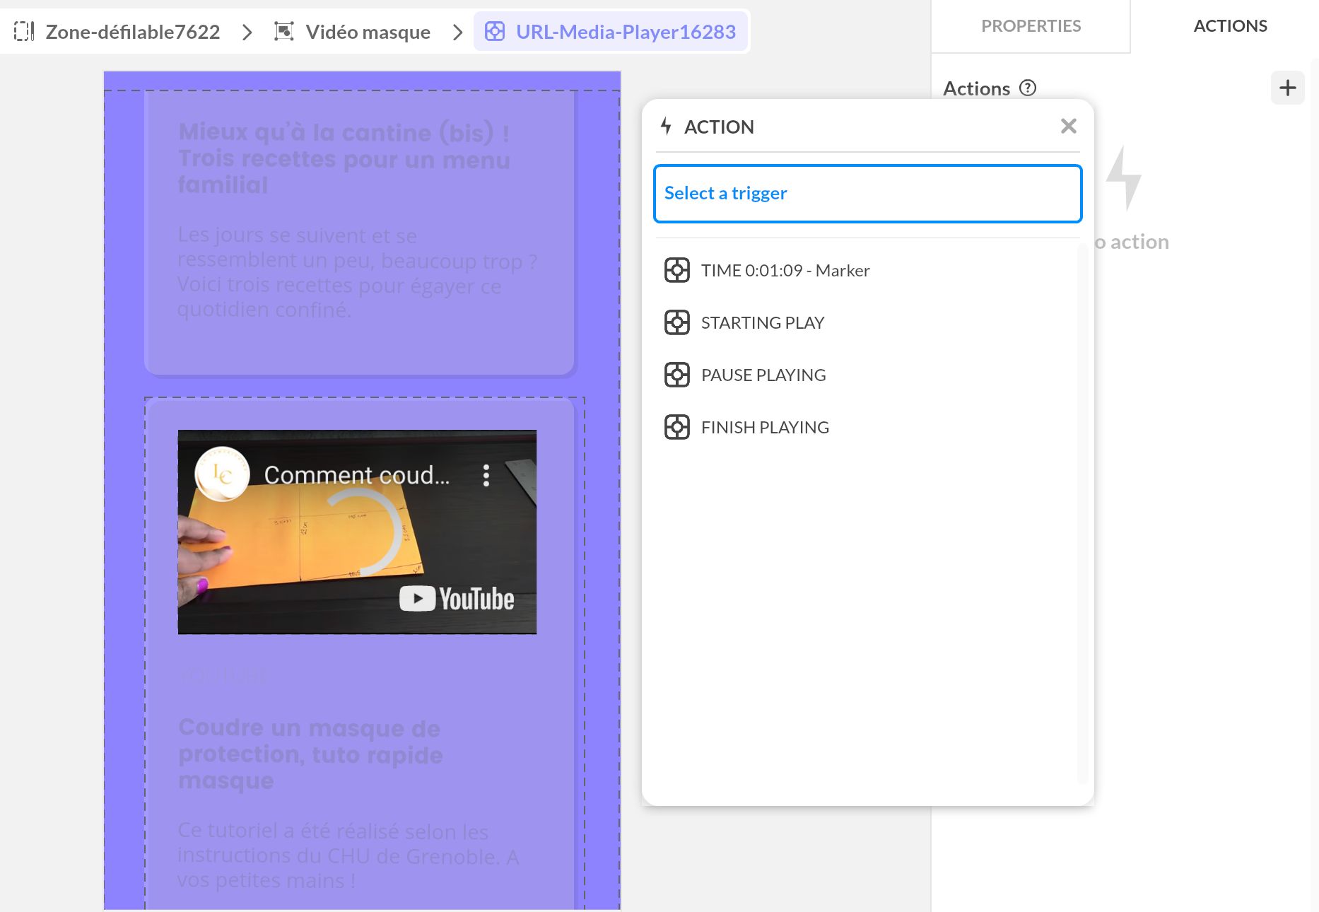Click the media player icon beside TIME 0:01:09 Marker
This screenshot has height=912, width=1319.
coord(676,270)
